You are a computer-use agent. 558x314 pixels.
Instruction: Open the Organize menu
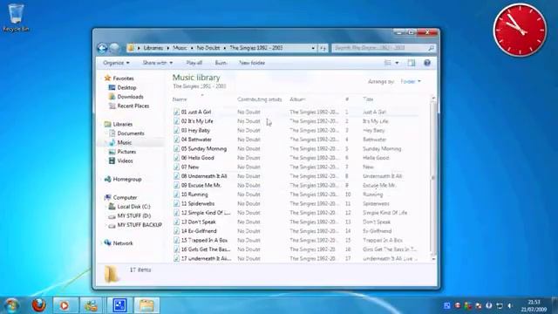click(116, 63)
